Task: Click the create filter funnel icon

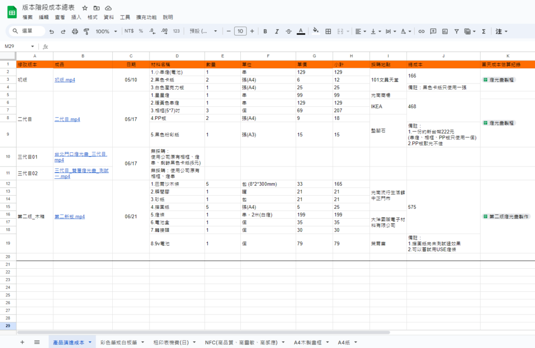Action: (456, 31)
